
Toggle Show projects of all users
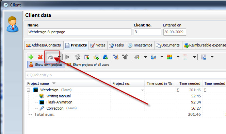pos(88,65)
